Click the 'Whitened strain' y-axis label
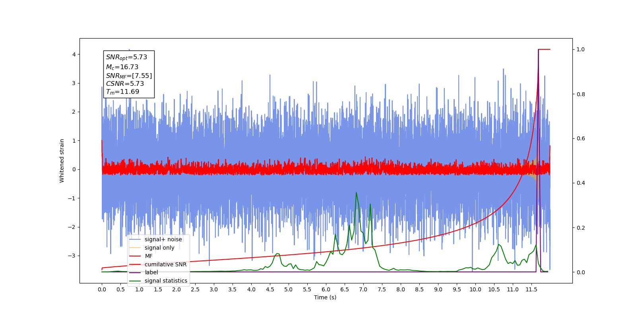Image resolution: width=636 pixels, height=318 pixels. [x=62, y=161]
